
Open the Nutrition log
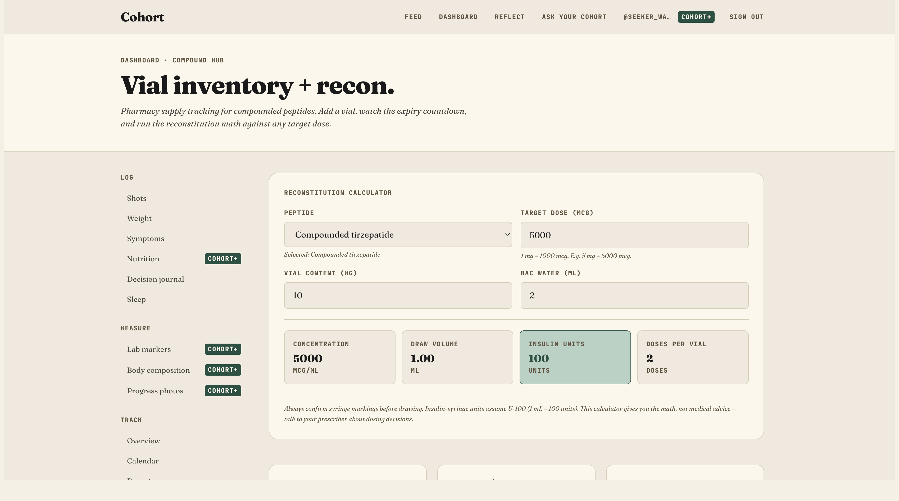[143, 259]
